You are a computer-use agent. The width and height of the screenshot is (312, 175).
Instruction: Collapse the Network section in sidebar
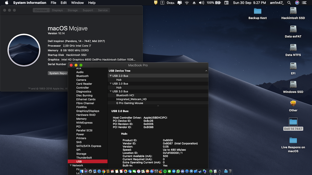(70, 166)
